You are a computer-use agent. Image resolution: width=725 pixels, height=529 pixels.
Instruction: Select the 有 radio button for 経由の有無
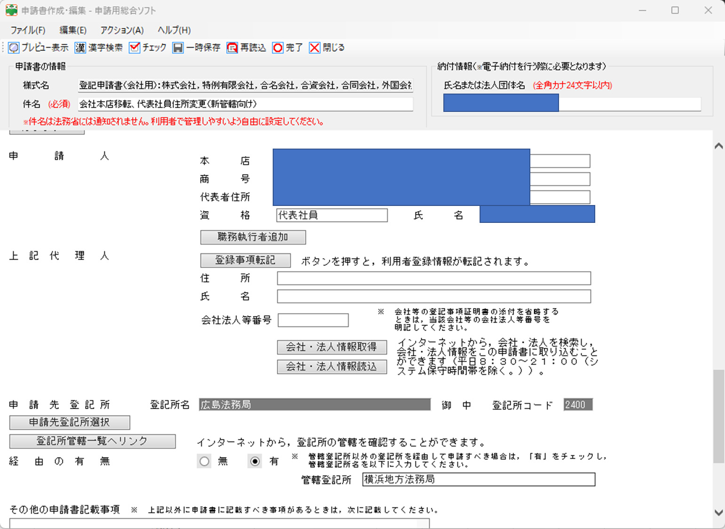coord(255,461)
